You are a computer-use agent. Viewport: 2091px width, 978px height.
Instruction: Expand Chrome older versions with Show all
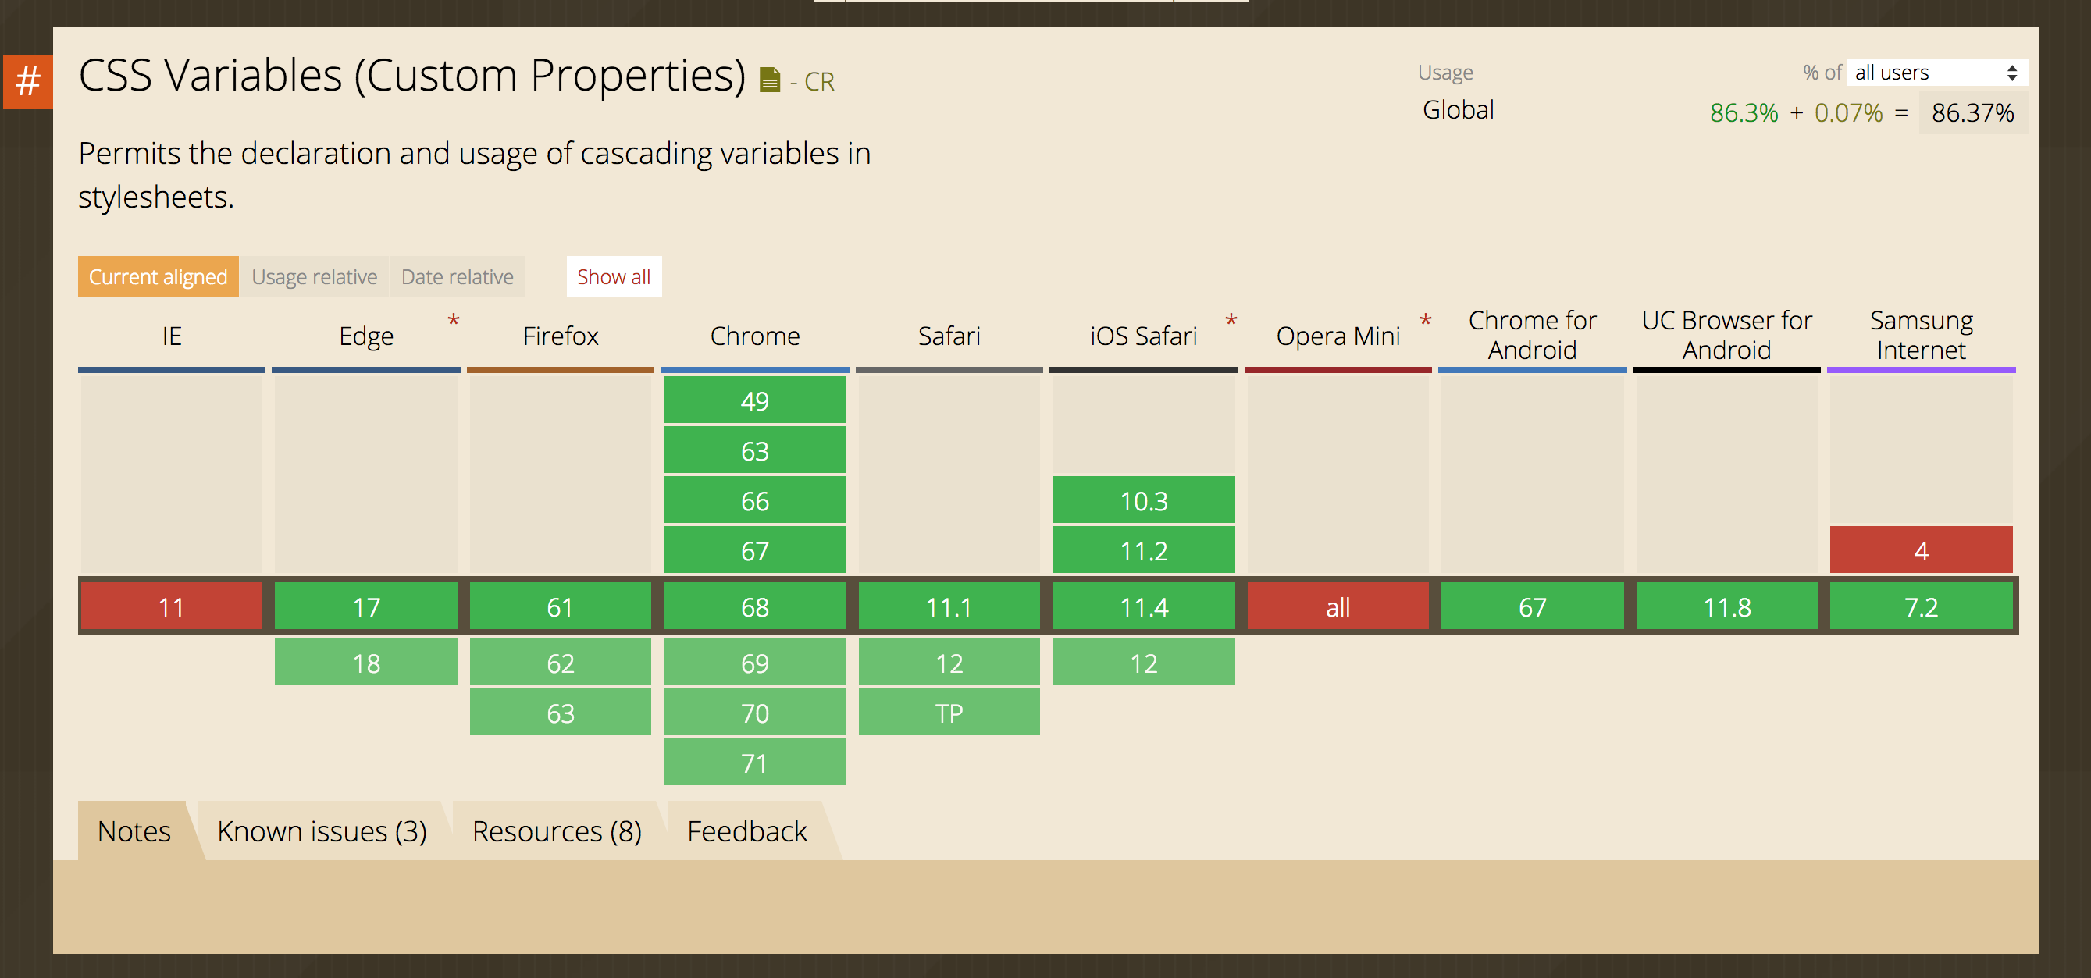click(x=614, y=277)
